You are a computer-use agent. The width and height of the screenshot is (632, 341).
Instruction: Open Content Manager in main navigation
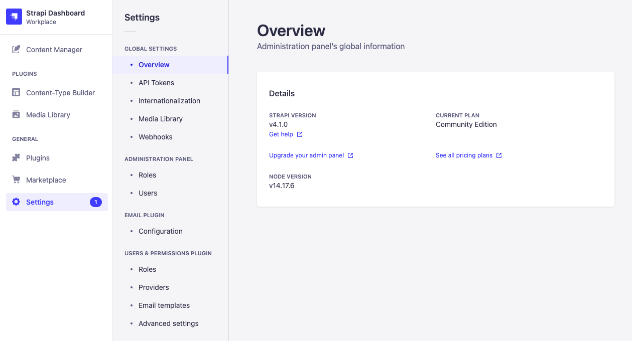[x=57, y=50]
